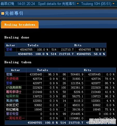
Task: Click 風逝沙鷗 overheal value 4.4 %
Action: click(111, 101)
